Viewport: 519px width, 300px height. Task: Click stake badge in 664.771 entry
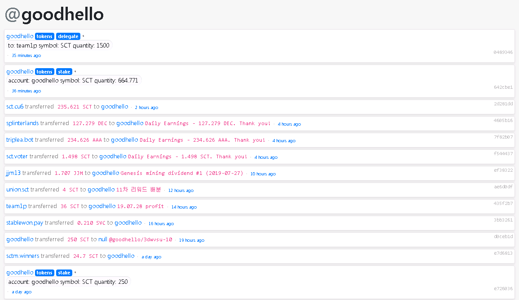[x=64, y=72]
